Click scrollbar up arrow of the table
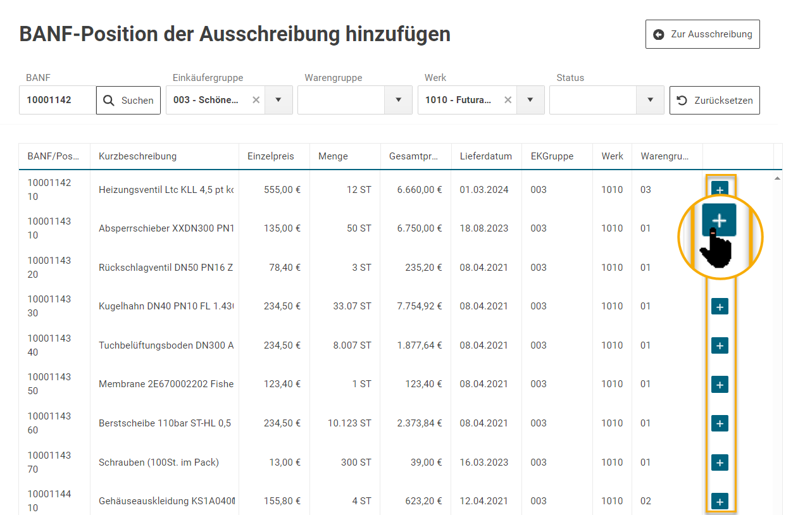The image size is (786, 515). (x=777, y=179)
